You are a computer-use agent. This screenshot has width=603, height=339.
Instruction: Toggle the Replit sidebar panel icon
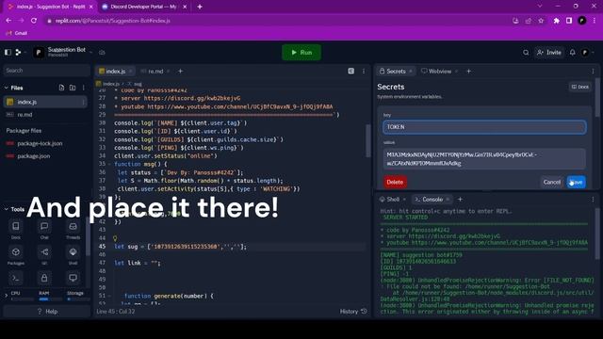8,53
